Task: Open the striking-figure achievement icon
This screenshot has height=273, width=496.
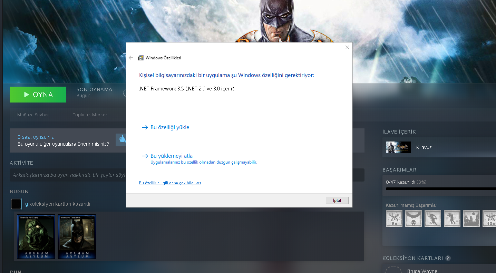Action: click(433, 218)
